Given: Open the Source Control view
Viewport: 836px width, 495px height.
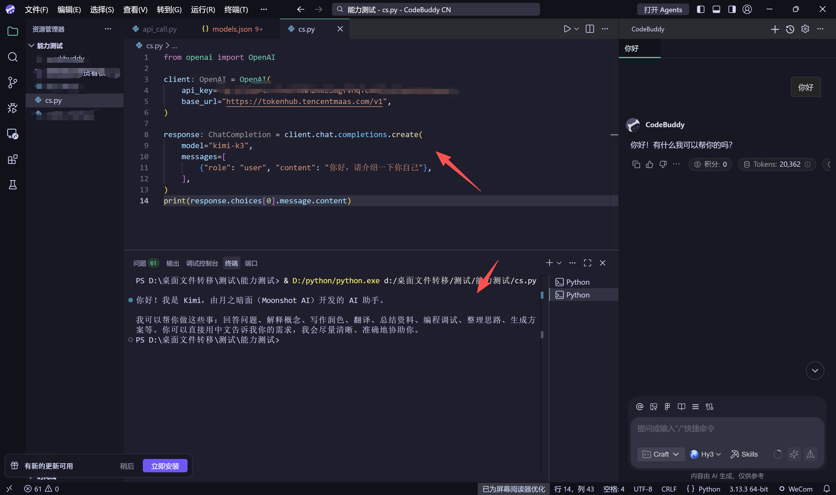Looking at the screenshot, I should coord(13,82).
